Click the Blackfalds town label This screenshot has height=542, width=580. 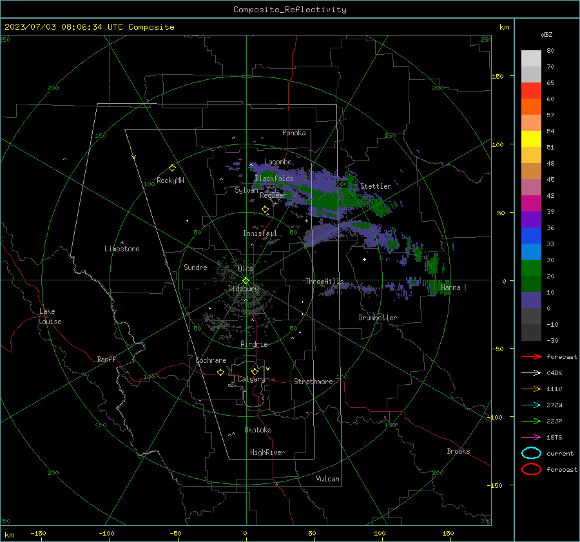point(274,179)
